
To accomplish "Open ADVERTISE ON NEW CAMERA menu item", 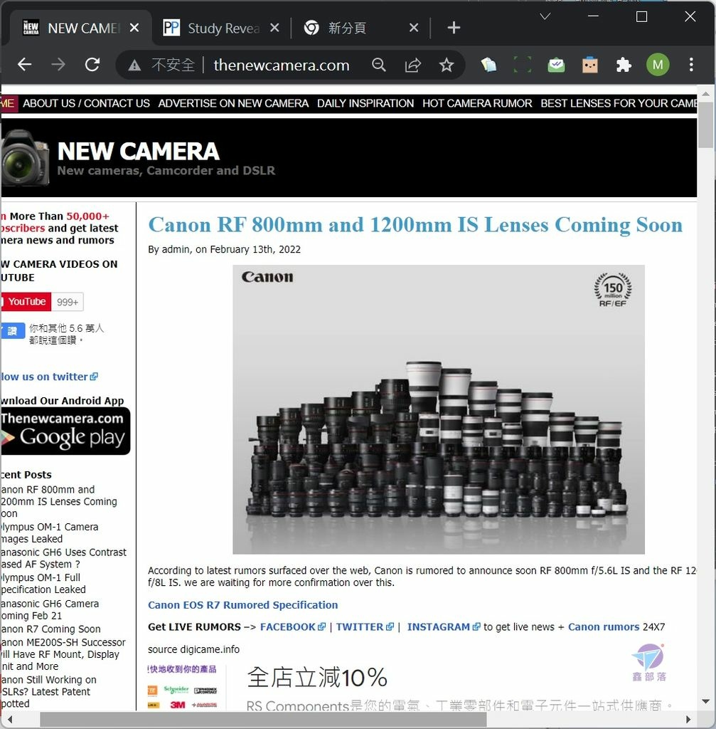I will click(233, 103).
